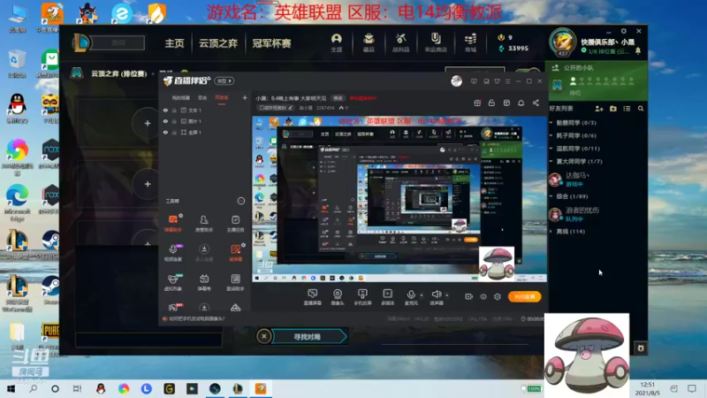707x398 pixels.
Task: Open the 弹幕助手 tool
Action: (173, 224)
